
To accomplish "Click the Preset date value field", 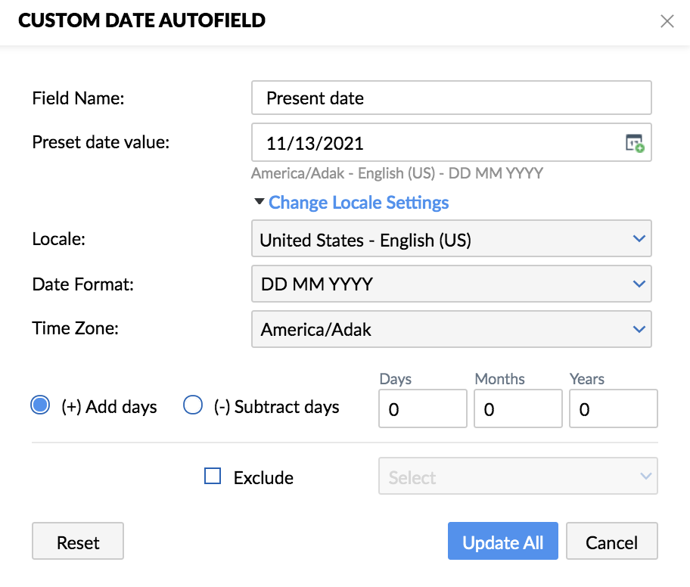I will click(x=439, y=143).
